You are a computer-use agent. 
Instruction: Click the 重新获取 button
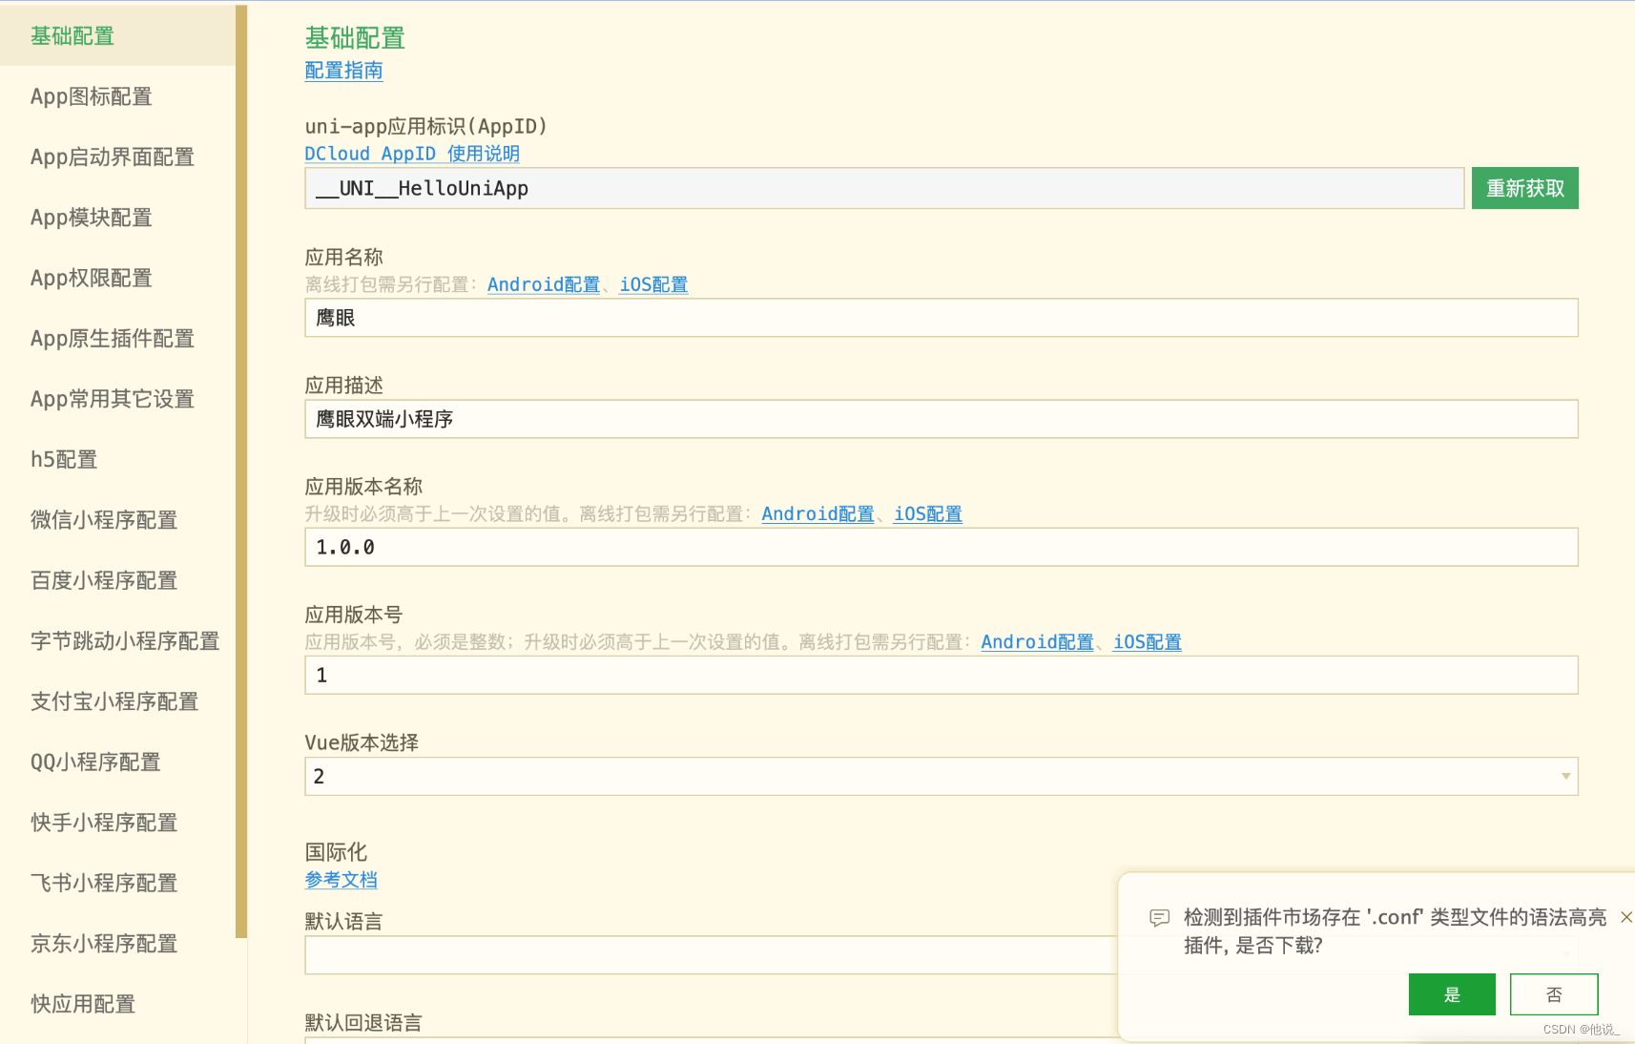pos(1524,188)
